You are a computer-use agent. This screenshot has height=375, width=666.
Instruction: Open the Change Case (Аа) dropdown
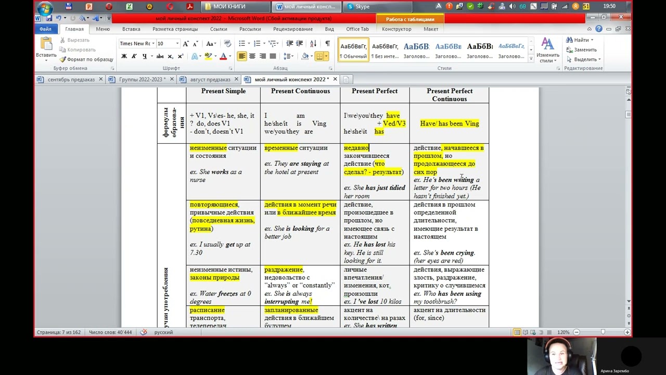click(211, 44)
